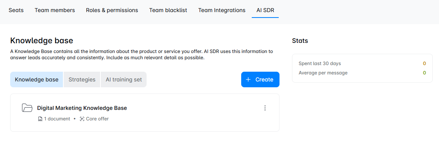Click the Average per message label

(323, 73)
